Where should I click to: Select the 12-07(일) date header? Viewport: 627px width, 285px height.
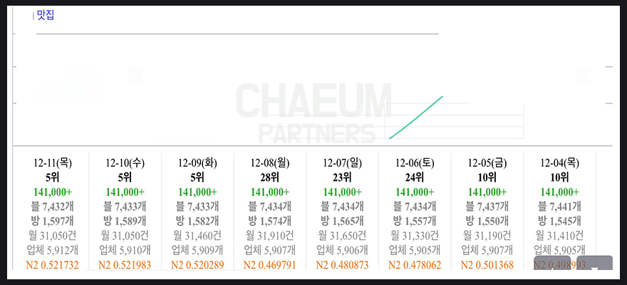pyautogui.click(x=342, y=163)
